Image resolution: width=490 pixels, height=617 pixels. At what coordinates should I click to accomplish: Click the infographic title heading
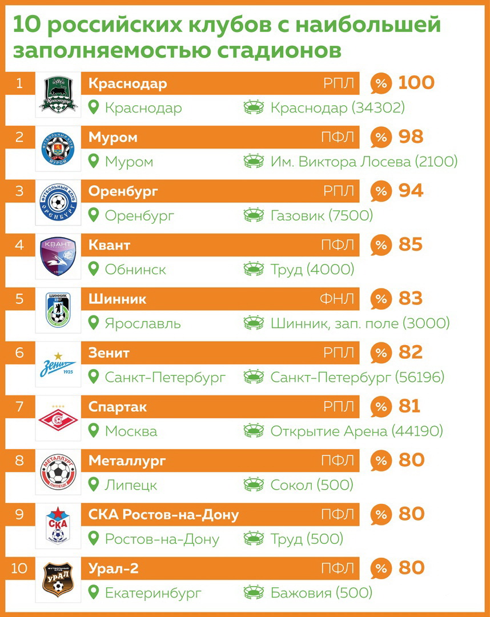227,37
